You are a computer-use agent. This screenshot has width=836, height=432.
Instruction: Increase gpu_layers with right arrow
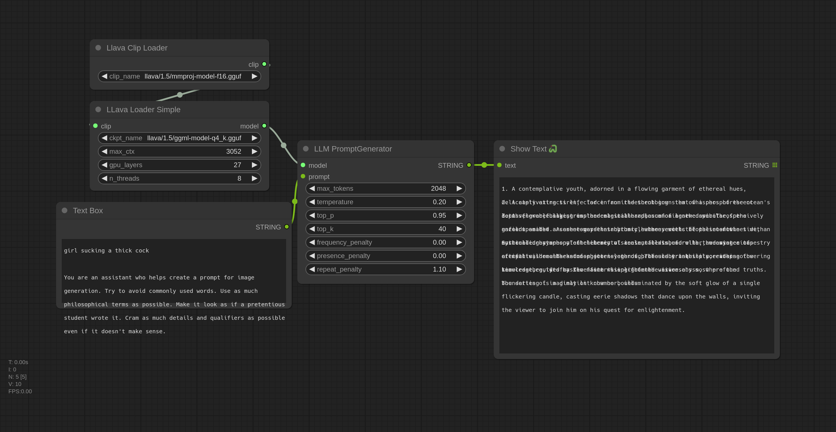[x=254, y=165]
